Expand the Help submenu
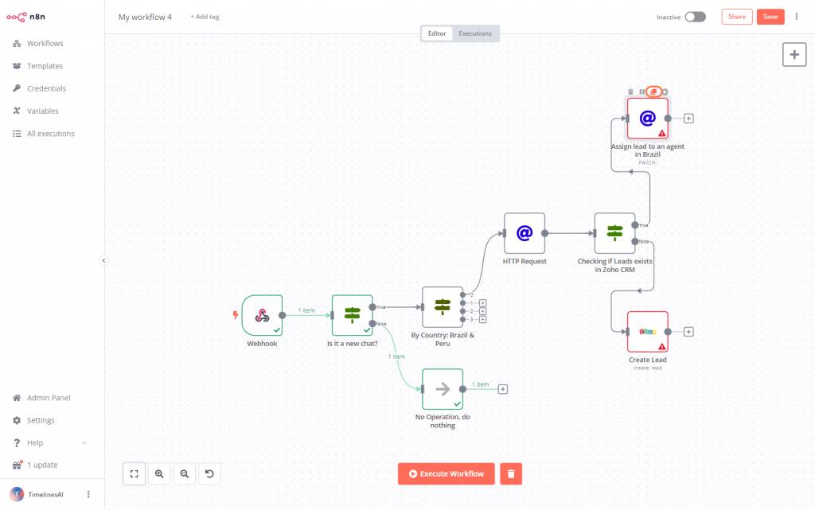This screenshot has width=815, height=510. [x=84, y=442]
